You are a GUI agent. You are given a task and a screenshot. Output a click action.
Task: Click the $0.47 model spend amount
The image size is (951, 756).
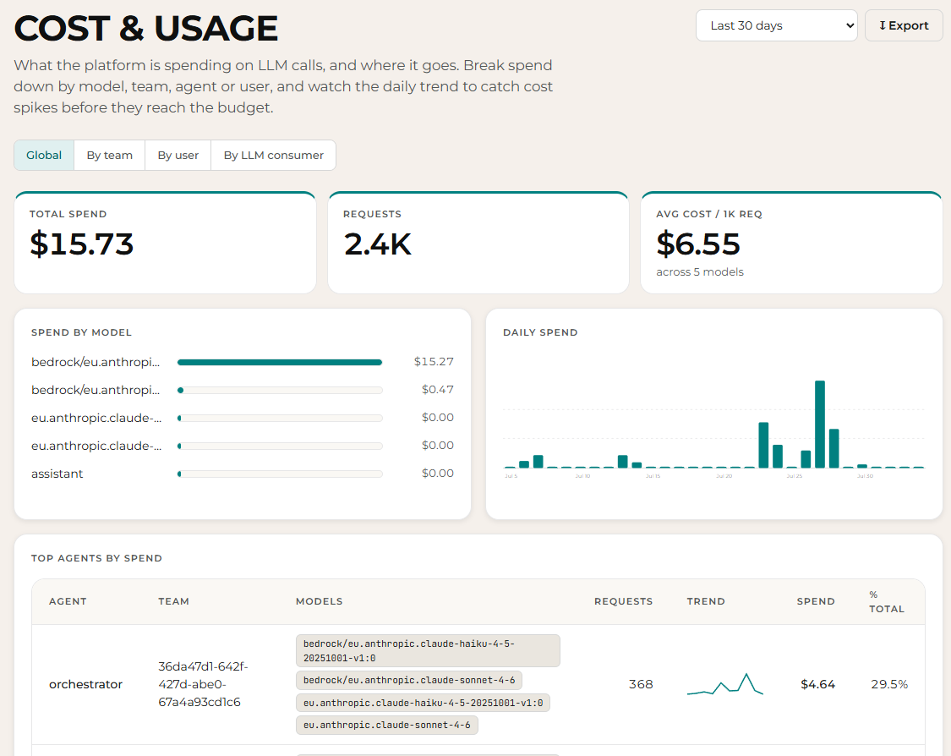click(437, 390)
